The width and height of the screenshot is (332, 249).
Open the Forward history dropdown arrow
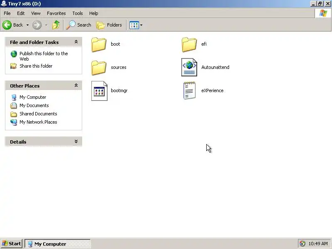(46, 25)
